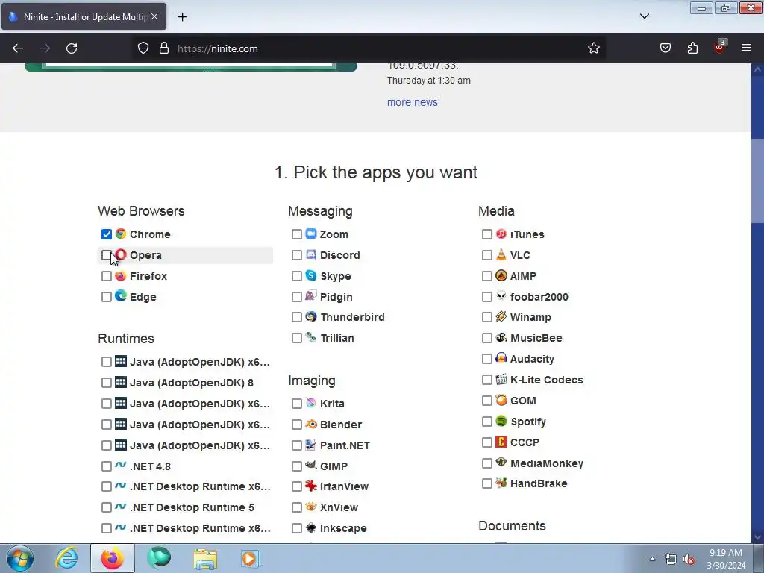Screen dimensions: 764x573
Task: Tick the .NET 4.8 checkbox
Action: pyautogui.click(x=106, y=467)
